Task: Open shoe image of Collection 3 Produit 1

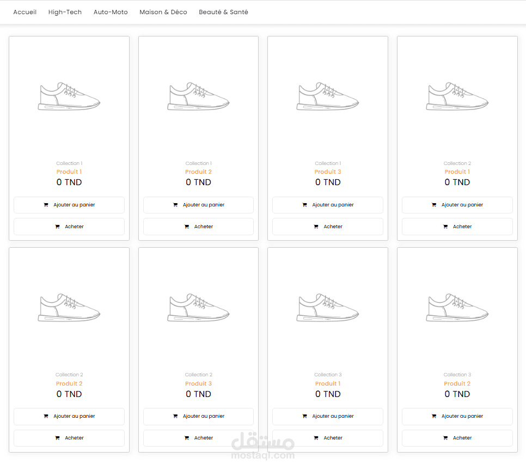Action: (x=328, y=308)
